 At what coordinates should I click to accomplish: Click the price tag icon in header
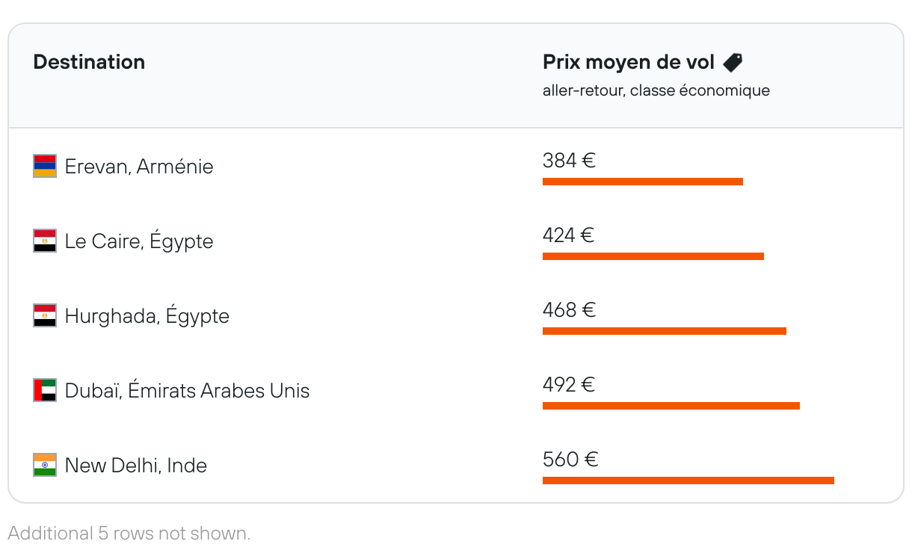pos(733,63)
